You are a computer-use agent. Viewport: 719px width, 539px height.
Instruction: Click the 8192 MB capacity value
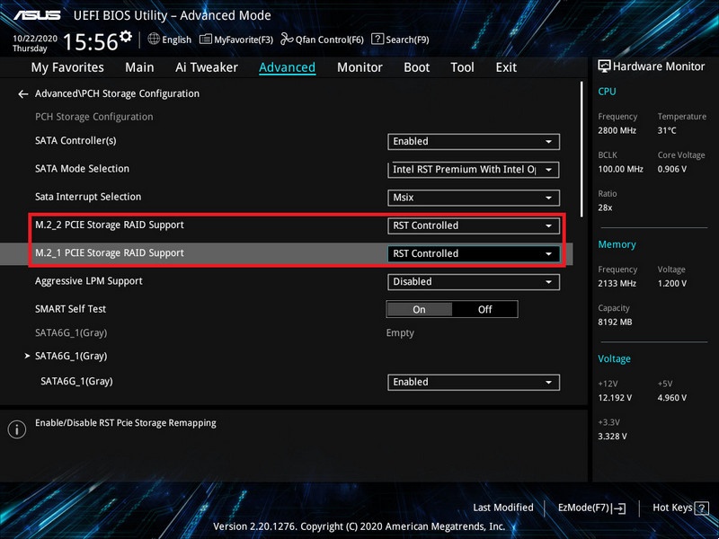[615, 323]
